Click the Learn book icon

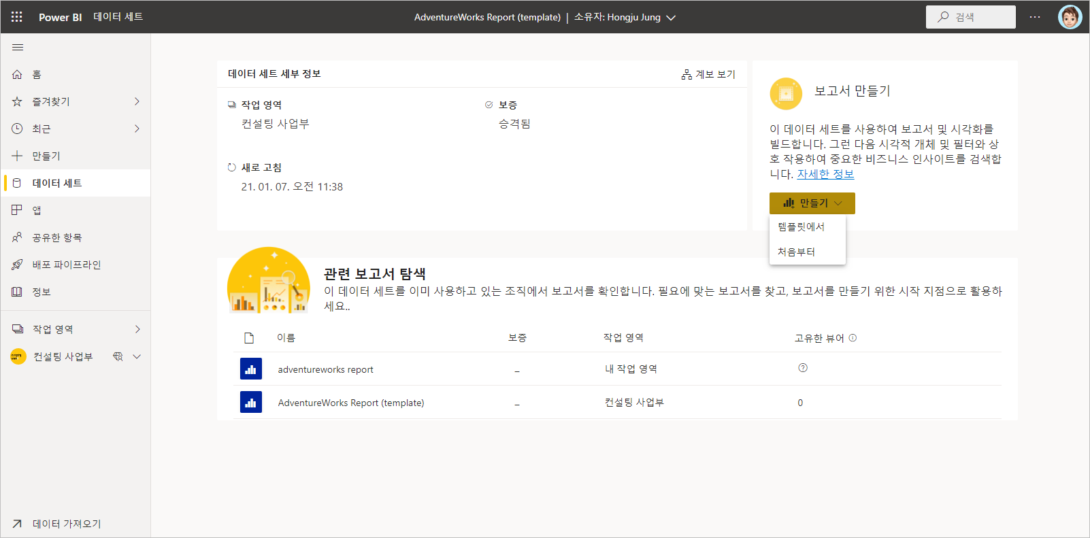pyautogui.click(x=18, y=292)
